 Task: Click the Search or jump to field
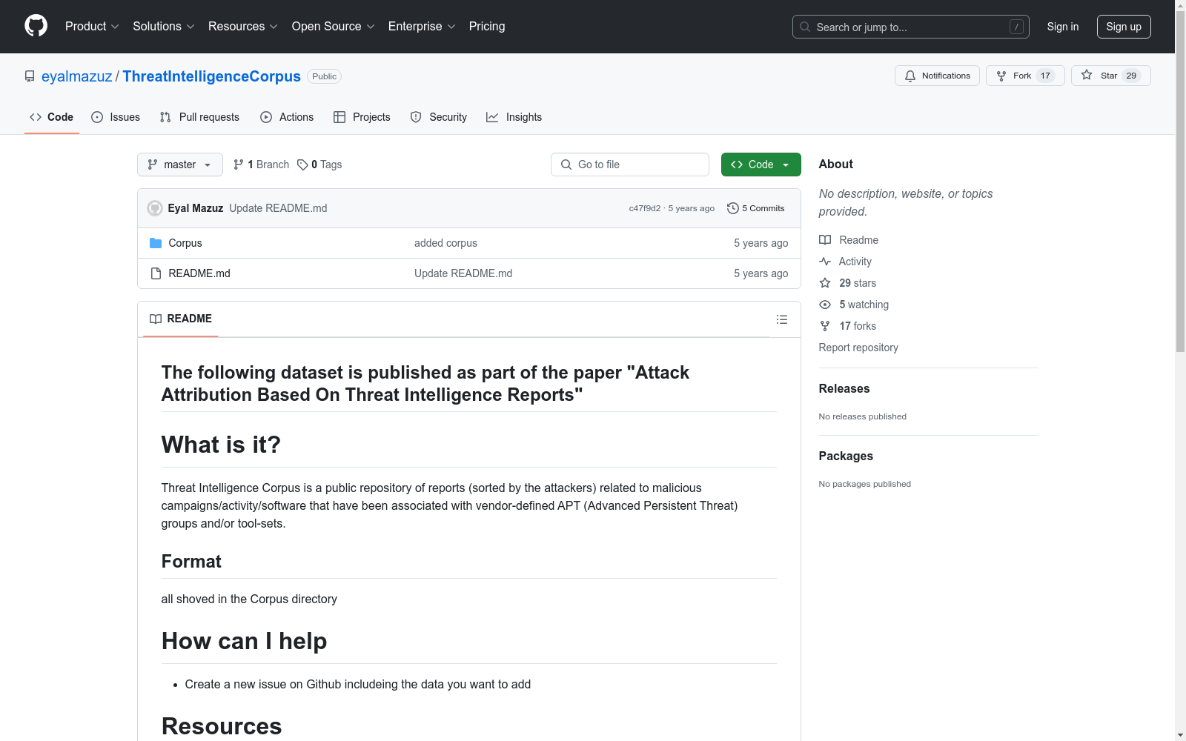[911, 27]
